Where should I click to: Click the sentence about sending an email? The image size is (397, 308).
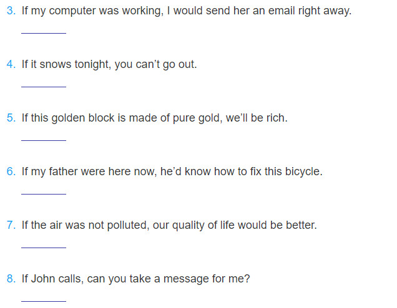point(186,11)
